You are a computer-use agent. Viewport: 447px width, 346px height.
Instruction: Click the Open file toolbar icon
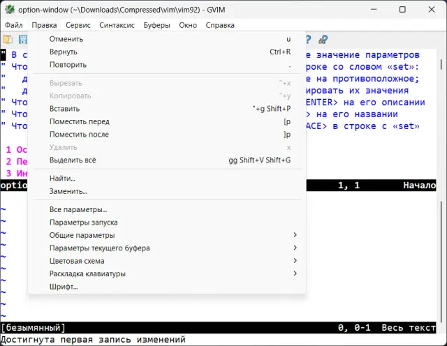[8, 39]
